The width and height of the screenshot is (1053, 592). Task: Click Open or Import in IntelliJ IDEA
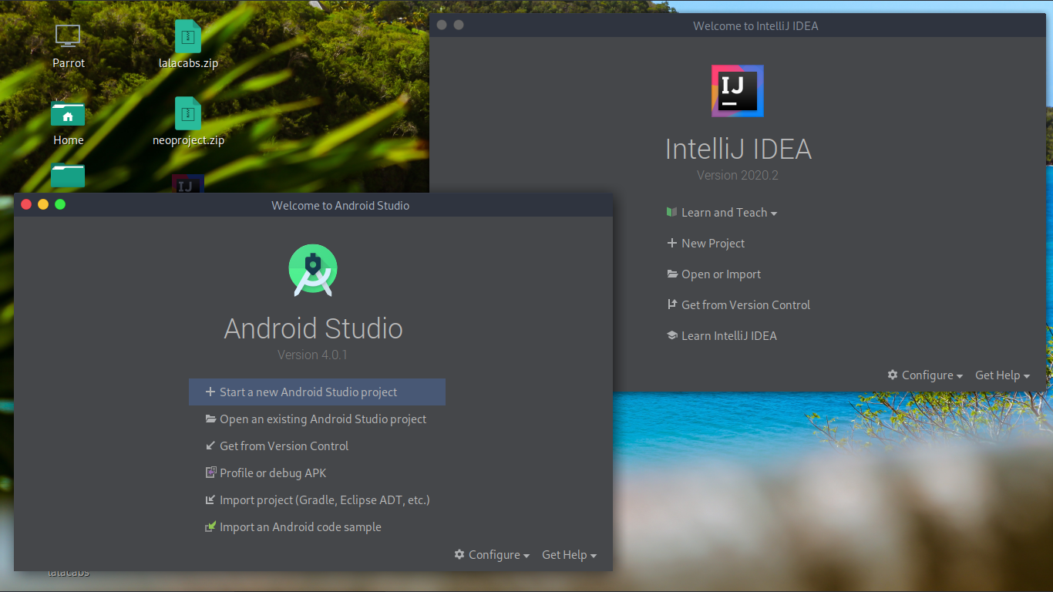[x=721, y=274]
